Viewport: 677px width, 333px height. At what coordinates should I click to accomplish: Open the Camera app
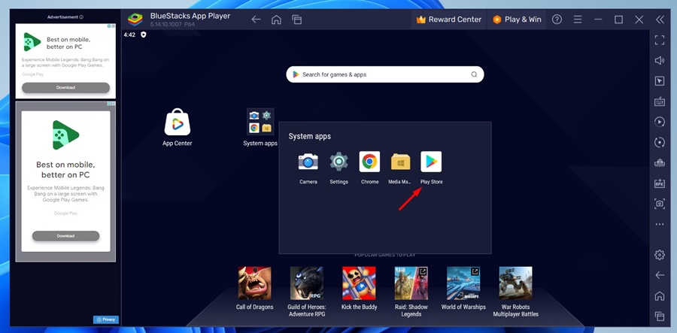pos(308,162)
